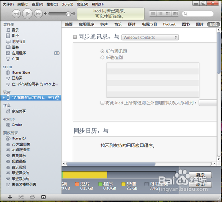Switch to 铃声 ringtones tab
The image size is (222, 202).
click(104, 24)
